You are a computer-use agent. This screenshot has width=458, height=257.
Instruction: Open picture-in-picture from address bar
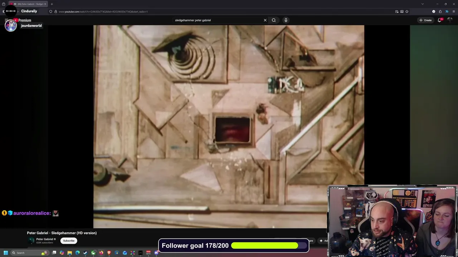pyautogui.click(x=397, y=11)
